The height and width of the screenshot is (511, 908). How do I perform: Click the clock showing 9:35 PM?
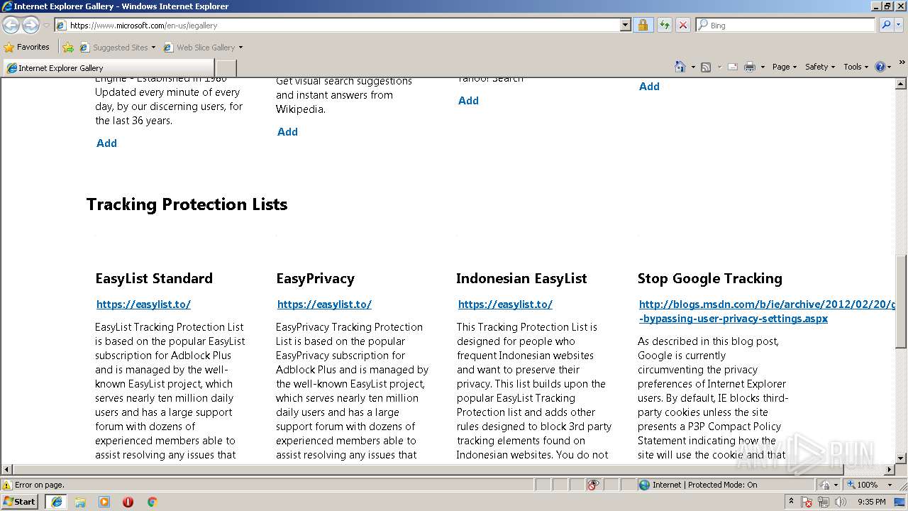coord(871,502)
